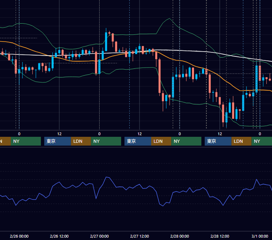Screen dimensions: 272x240
Task: Click the NY session block above 2/26 00:00
Action: point(26,141)
